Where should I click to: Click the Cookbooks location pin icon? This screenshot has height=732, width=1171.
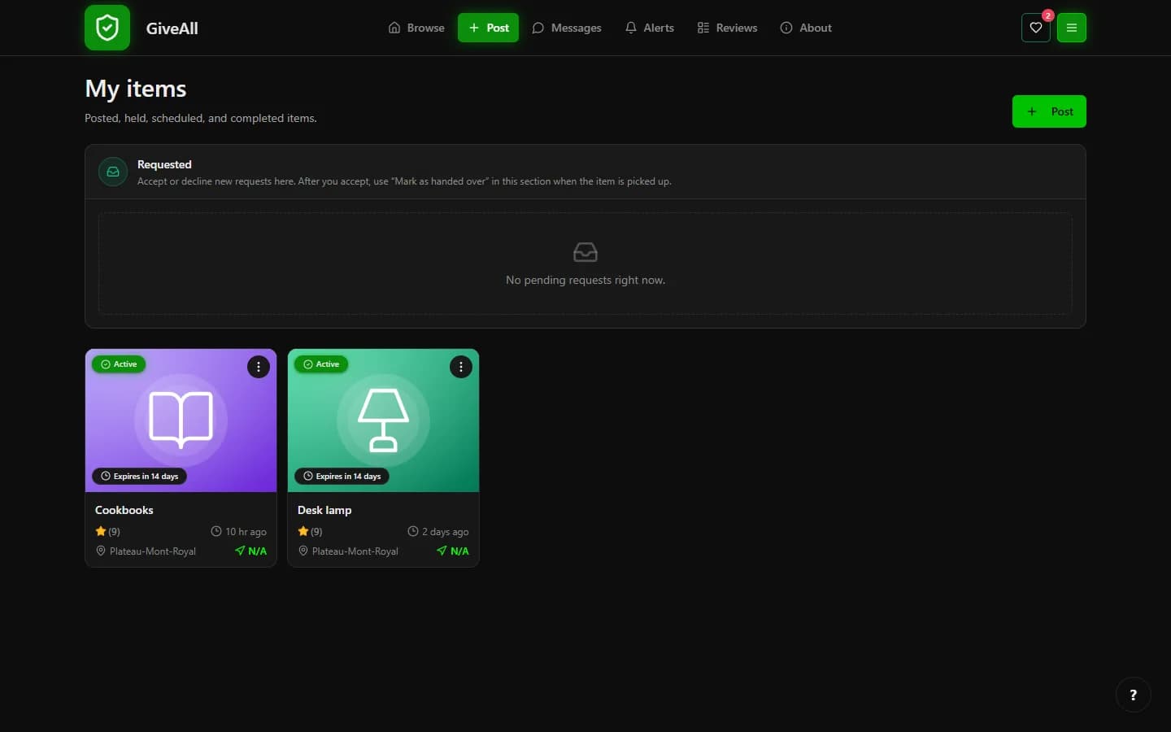click(101, 551)
